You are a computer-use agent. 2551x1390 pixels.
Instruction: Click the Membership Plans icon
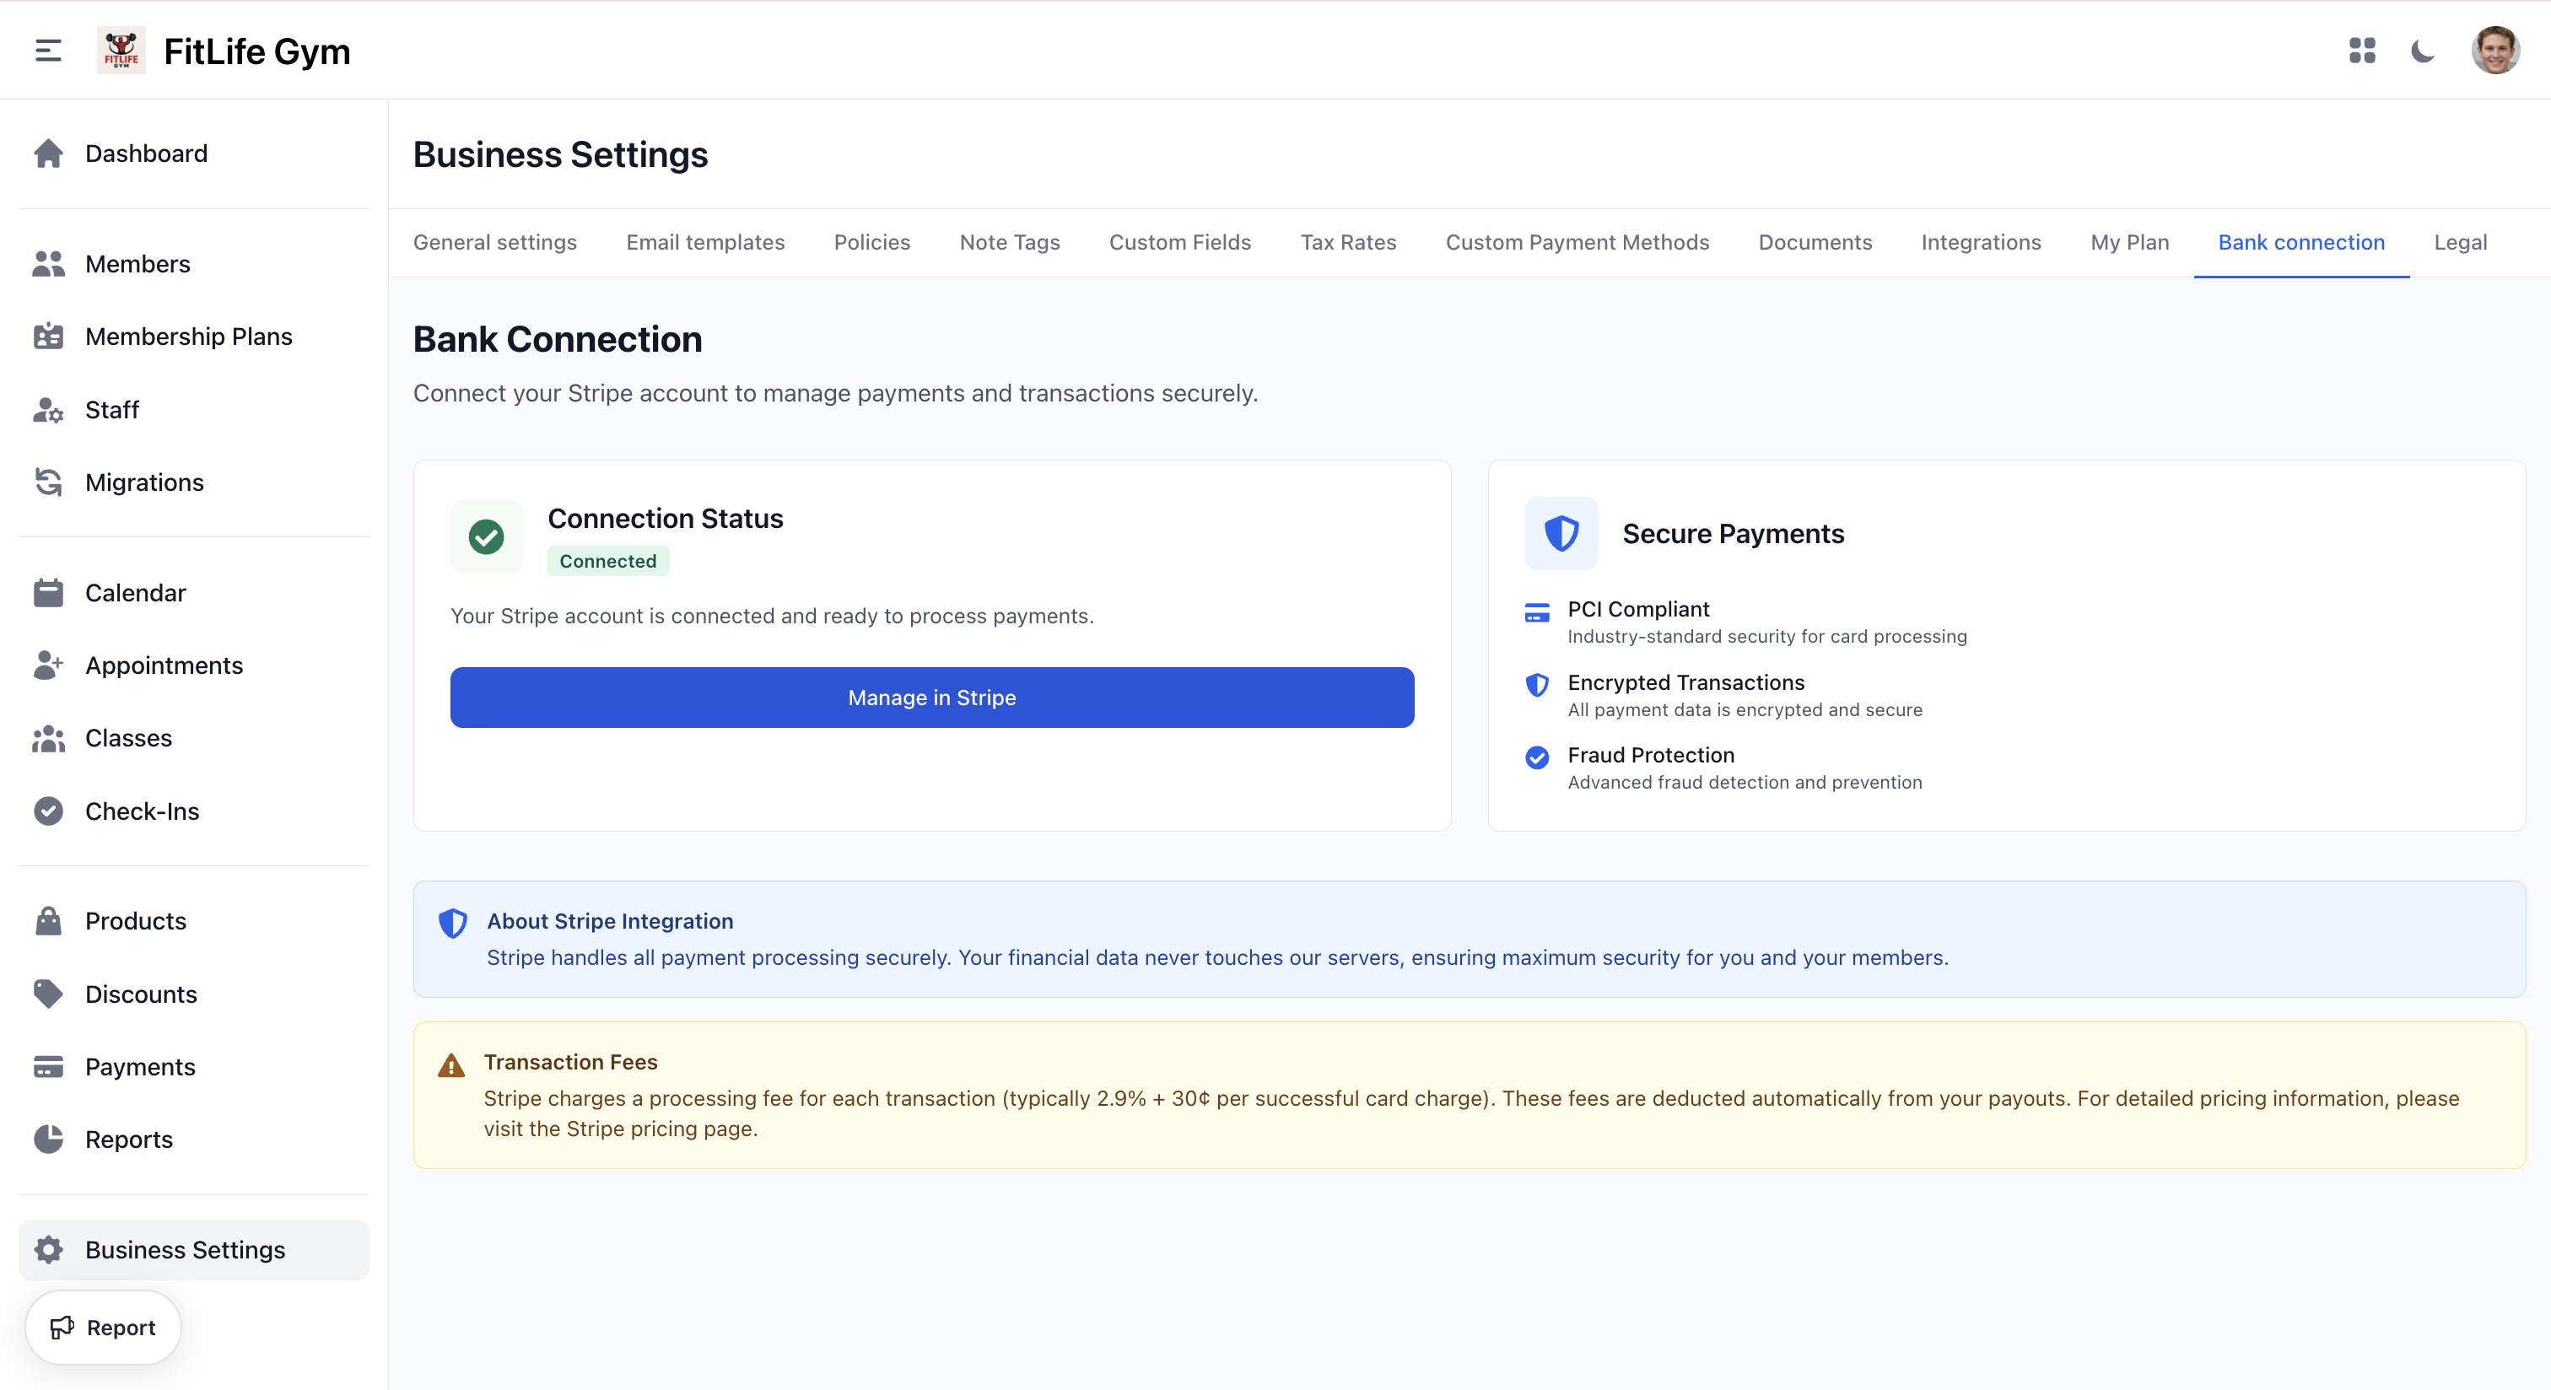tap(47, 337)
